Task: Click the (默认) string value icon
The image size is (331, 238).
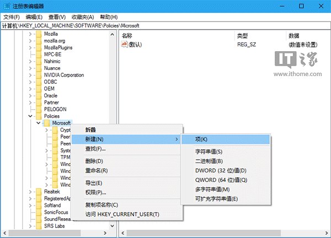Action: tap(124, 45)
